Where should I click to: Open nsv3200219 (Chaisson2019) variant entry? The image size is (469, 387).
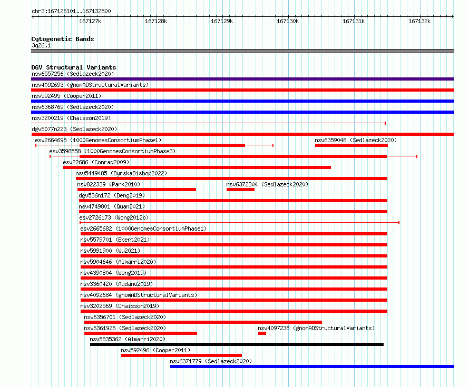tap(71, 118)
